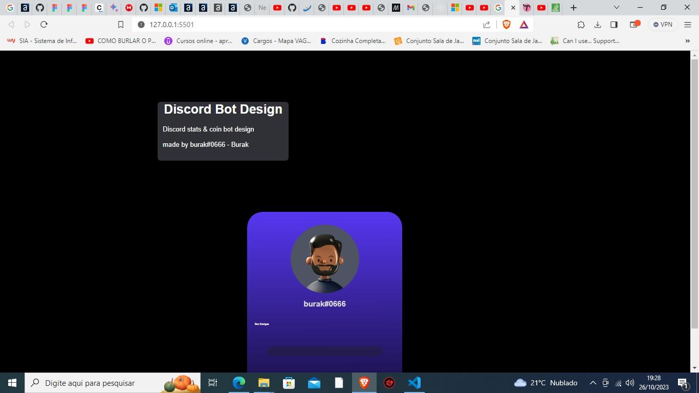
Task: Click the made by burak#0666 - Burak text
Action: click(206, 144)
